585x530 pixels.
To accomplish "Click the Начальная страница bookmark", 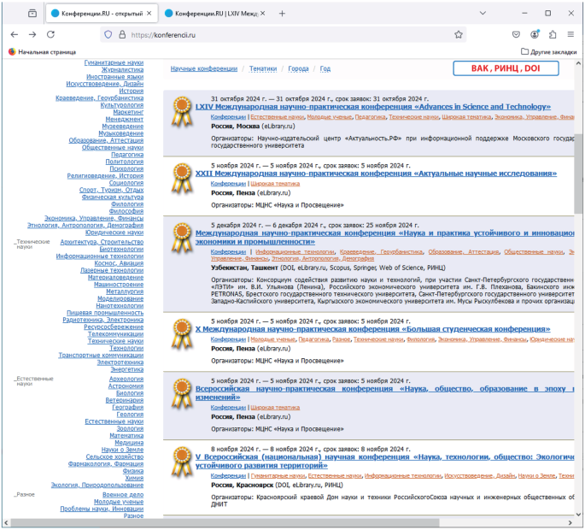I will (x=41, y=51).
